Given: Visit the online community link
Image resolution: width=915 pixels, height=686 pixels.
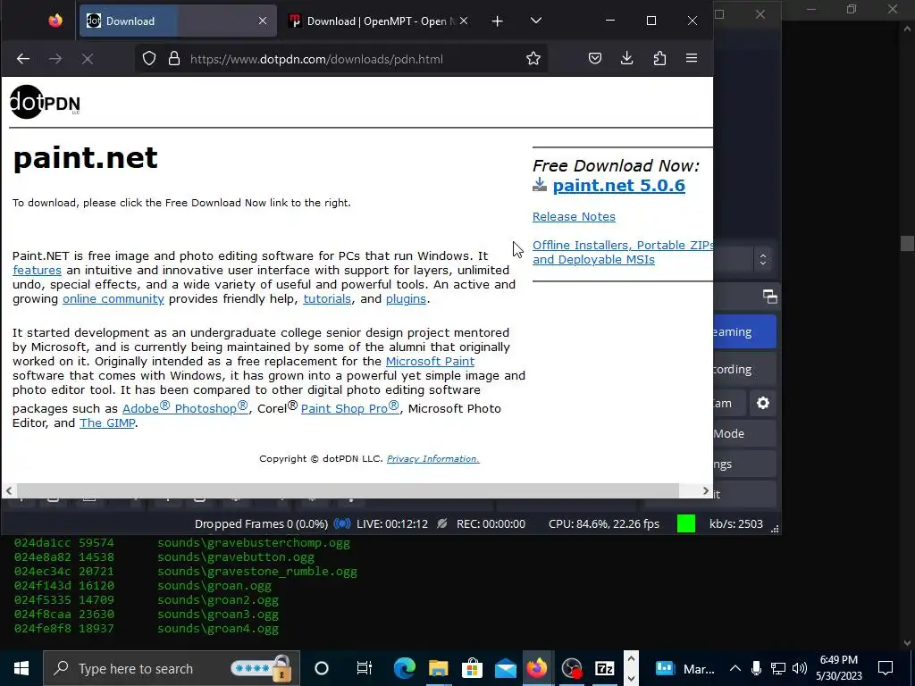Looking at the screenshot, I should click(x=113, y=298).
